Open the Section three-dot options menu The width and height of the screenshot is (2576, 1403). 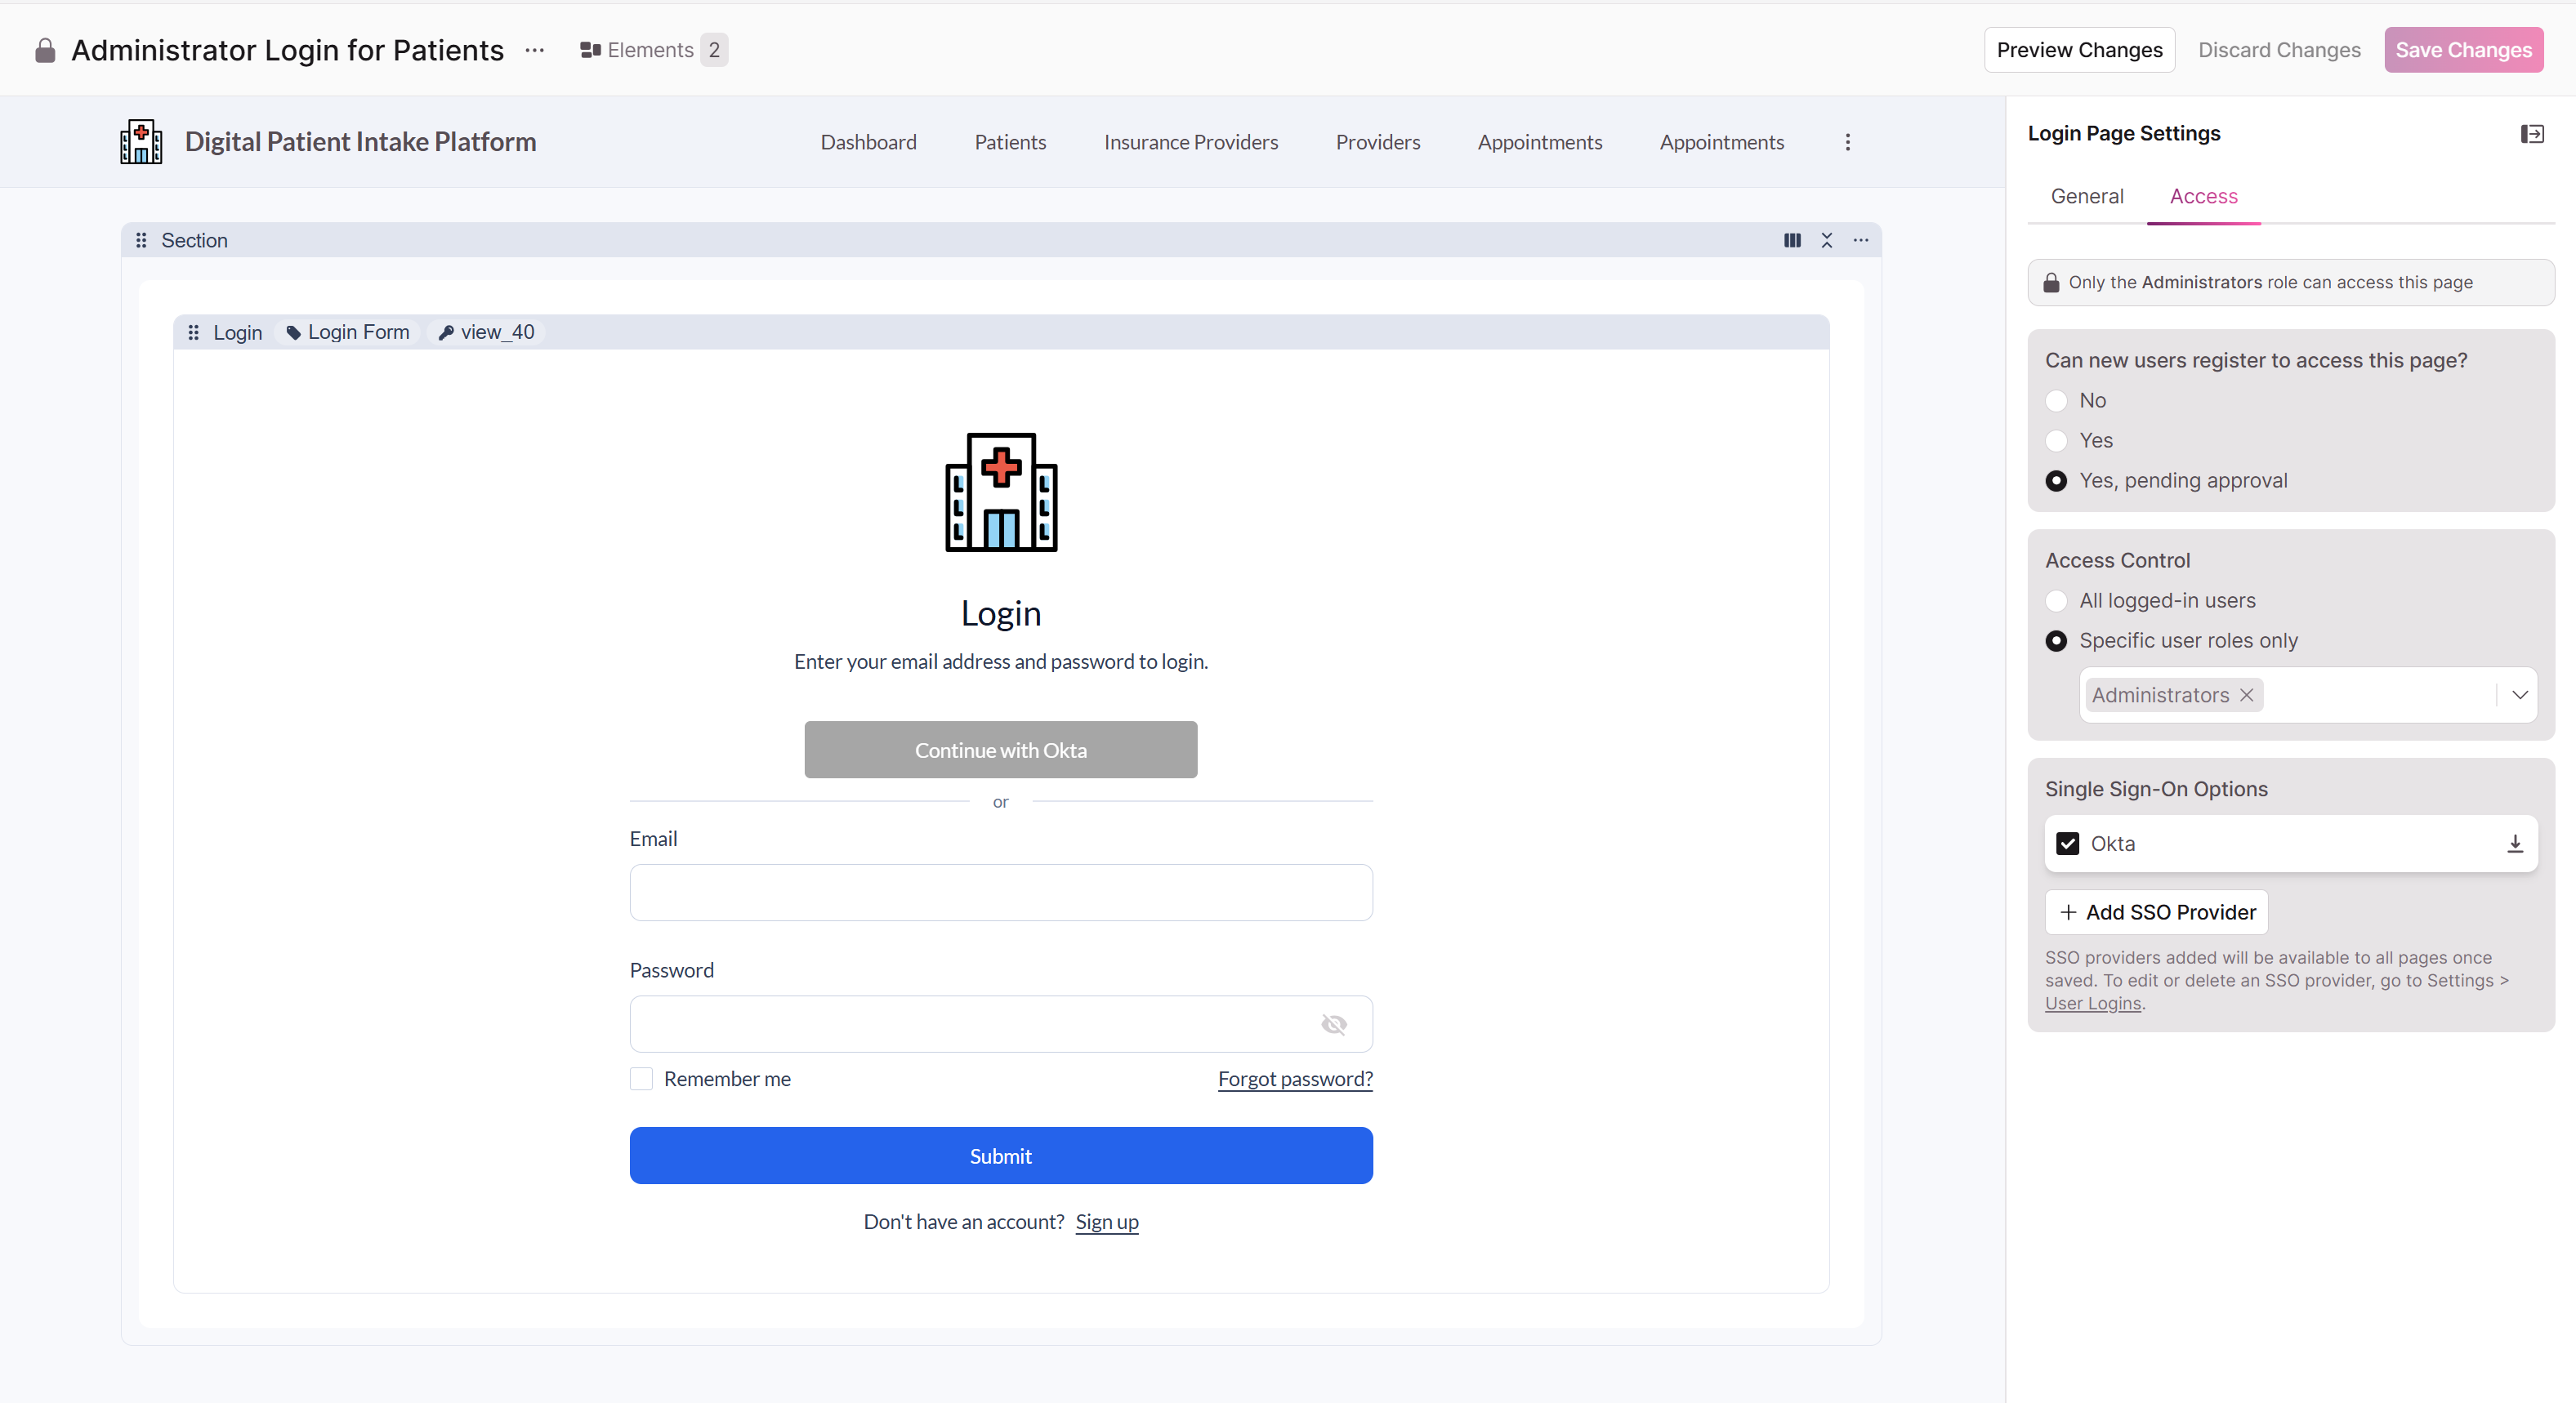coord(1860,241)
